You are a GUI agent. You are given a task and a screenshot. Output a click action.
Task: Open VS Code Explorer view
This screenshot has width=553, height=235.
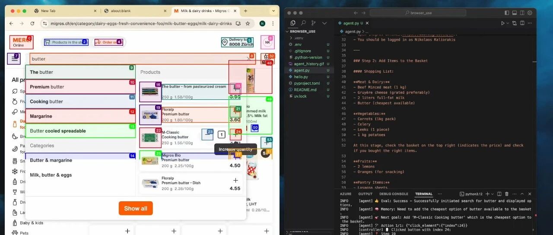[293, 23]
